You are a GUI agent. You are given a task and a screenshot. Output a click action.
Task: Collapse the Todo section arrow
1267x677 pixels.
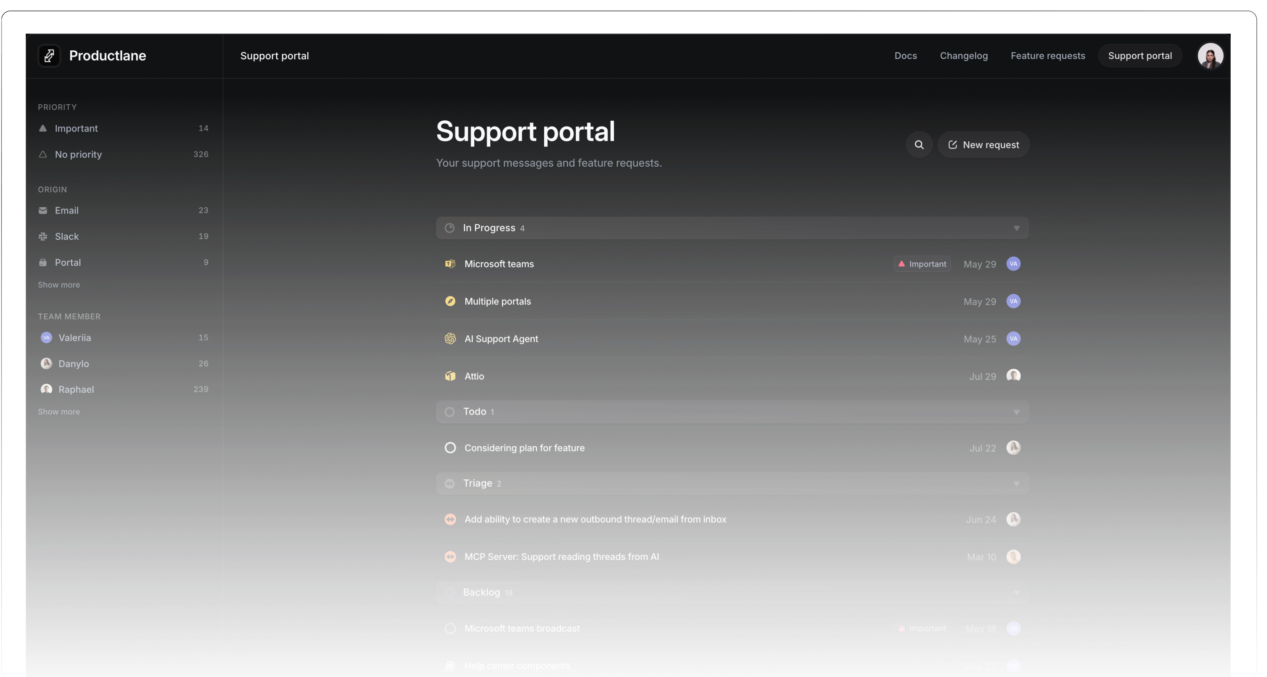pyautogui.click(x=1016, y=412)
